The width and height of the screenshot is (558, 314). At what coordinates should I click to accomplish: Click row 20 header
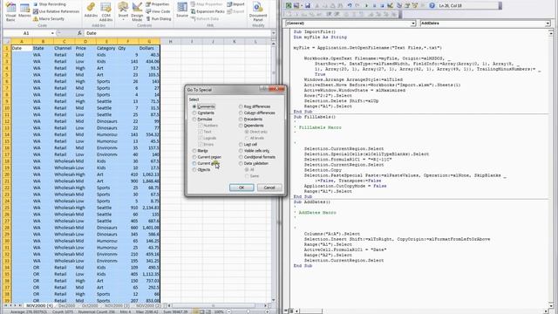(x=7, y=174)
